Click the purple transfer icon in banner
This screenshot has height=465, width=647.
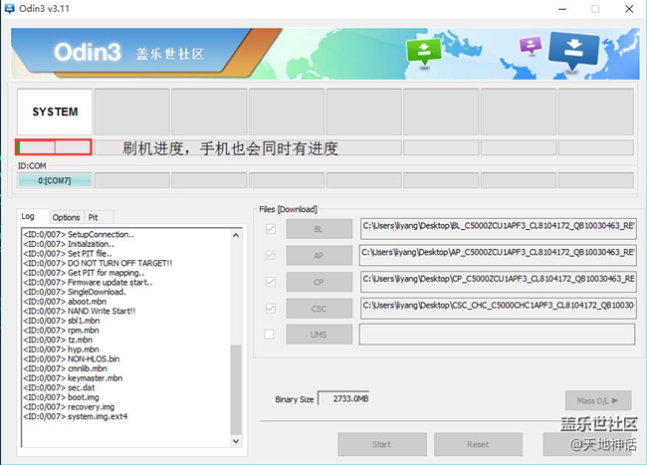pos(530,46)
